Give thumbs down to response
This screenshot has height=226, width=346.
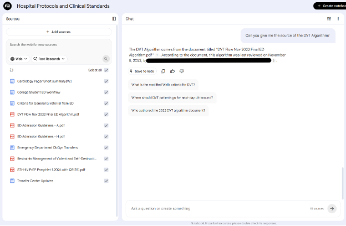click(x=182, y=71)
